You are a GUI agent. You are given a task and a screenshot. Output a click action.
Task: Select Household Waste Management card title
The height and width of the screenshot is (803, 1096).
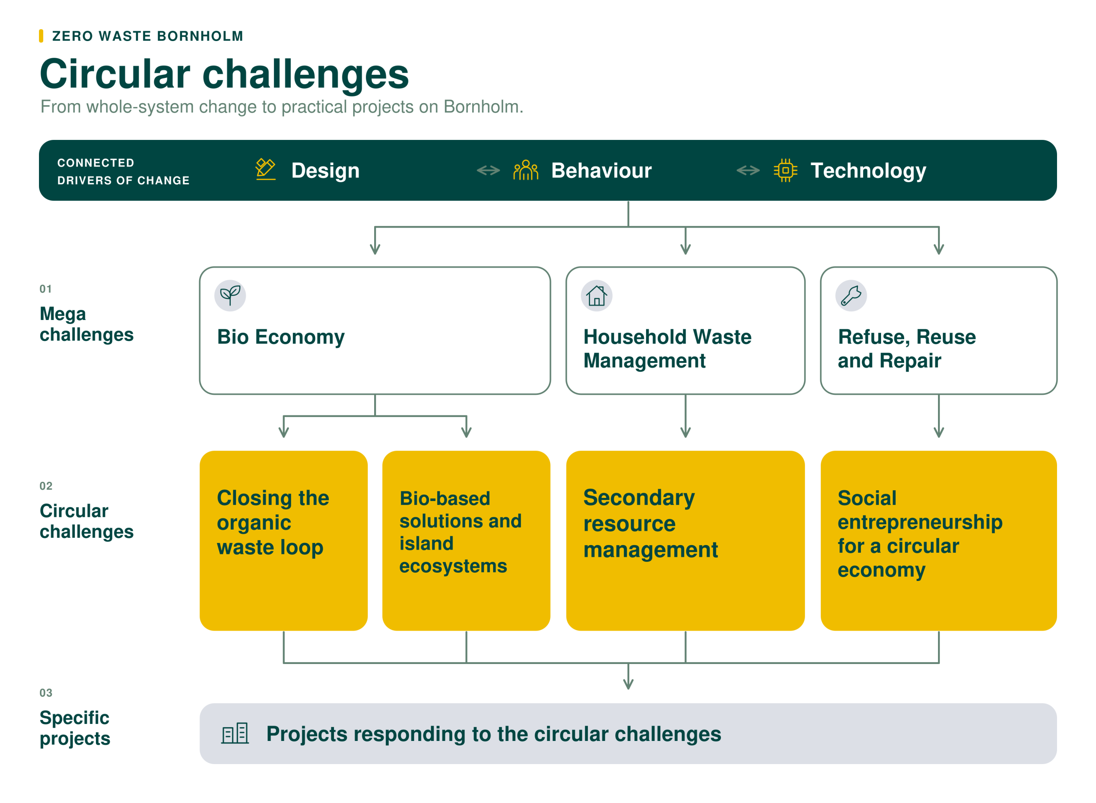(x=667, y=349)
